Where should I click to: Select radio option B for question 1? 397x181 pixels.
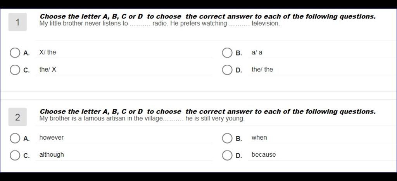pos(227,53)
